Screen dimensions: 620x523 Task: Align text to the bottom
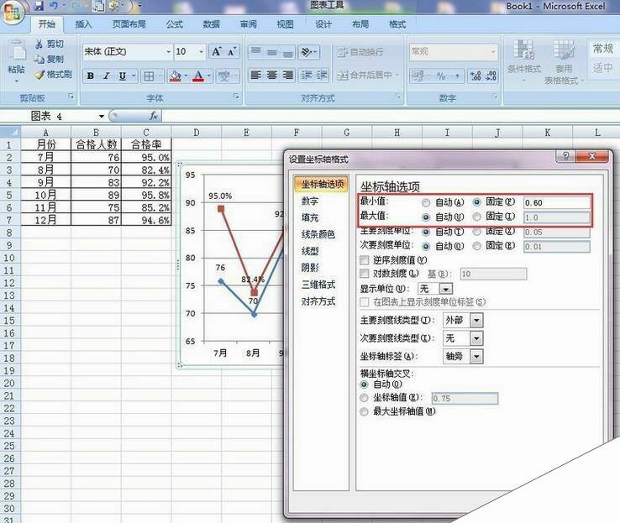click(x=287, y=52)
